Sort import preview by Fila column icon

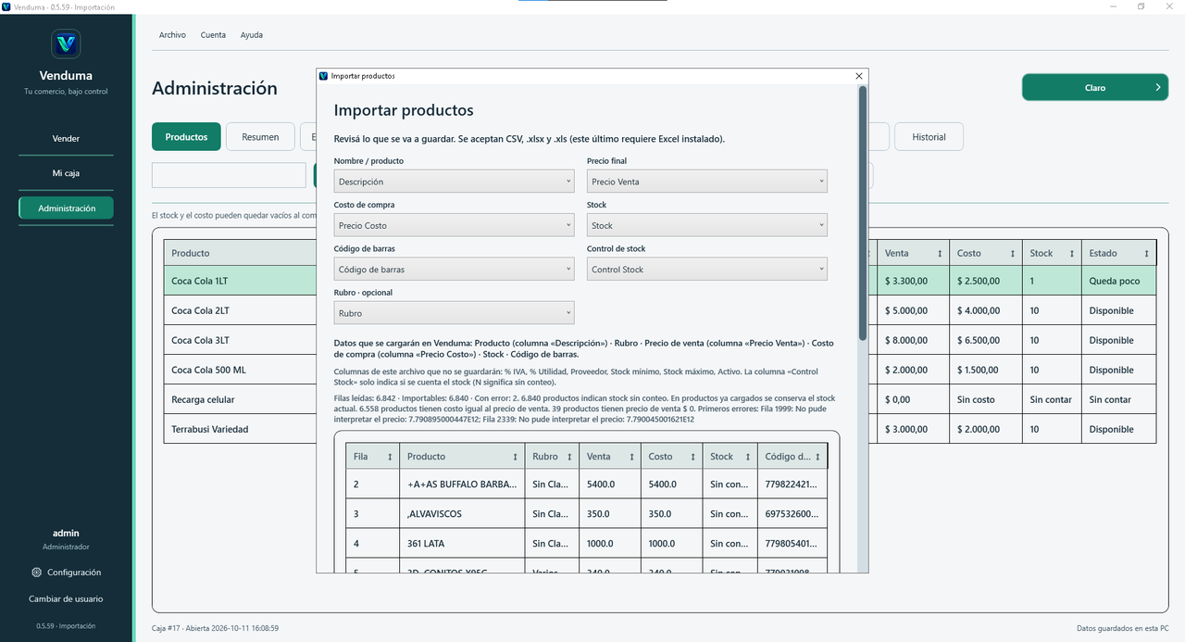coord(390,457)
